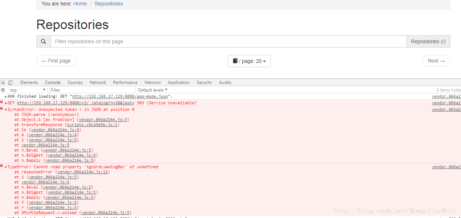The image size is (461, 218).
Task: Click the First page button
Action: [56, 61]
